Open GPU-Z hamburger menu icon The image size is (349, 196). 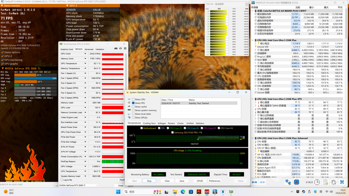point(125,48)
